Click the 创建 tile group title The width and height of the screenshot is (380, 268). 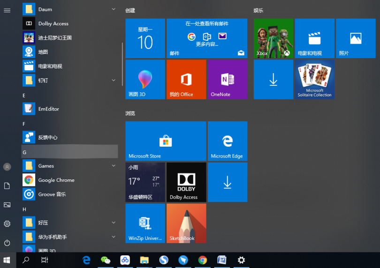click(130, 11)
